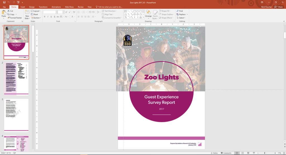Viewport: 286px width, 155px height.
Task: Open the Shape Fill dropdown
Action: (x=165, y=11)
